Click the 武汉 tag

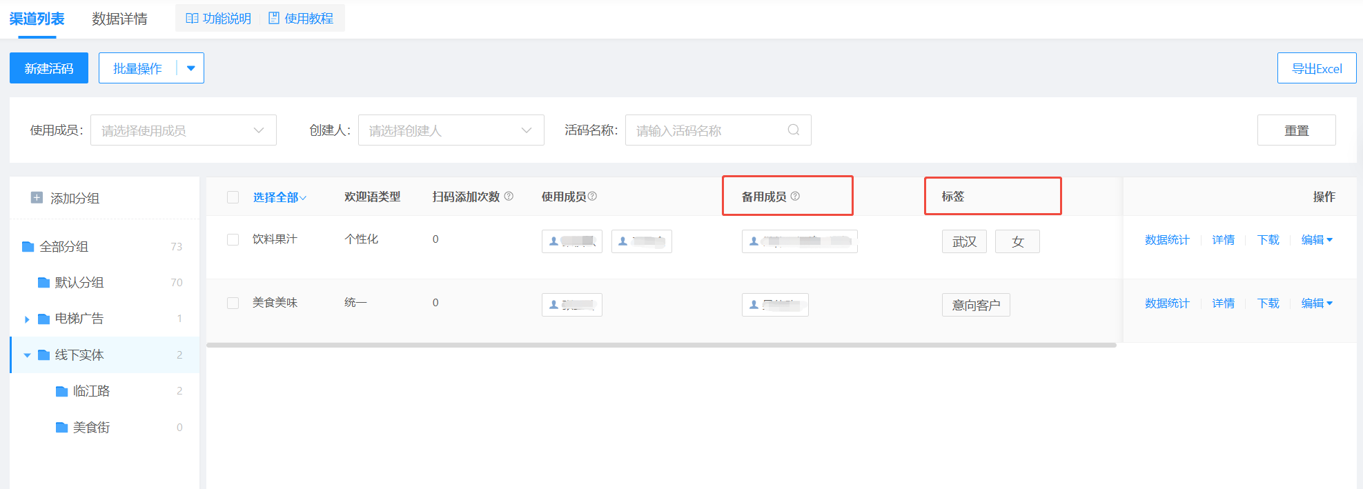click(964, 241)
